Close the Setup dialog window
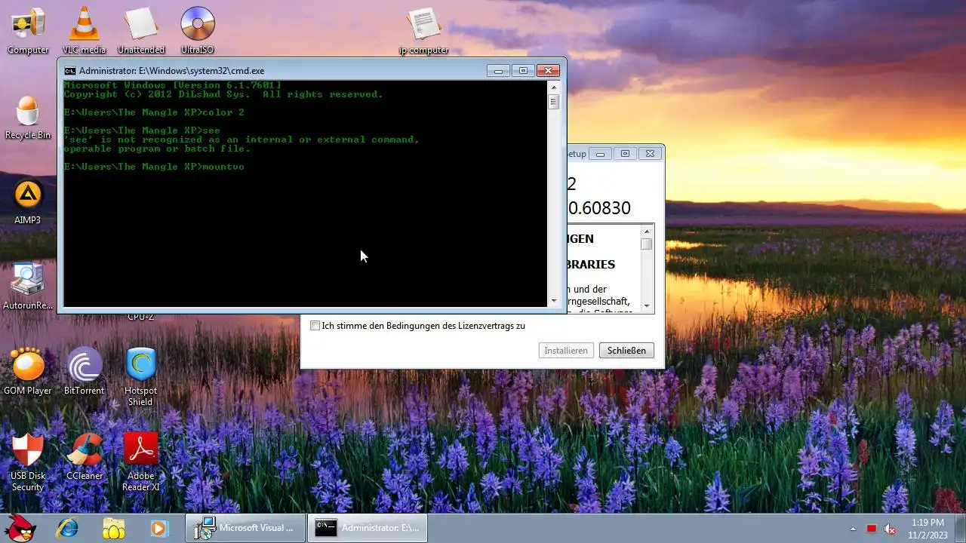 coord(650,154)
